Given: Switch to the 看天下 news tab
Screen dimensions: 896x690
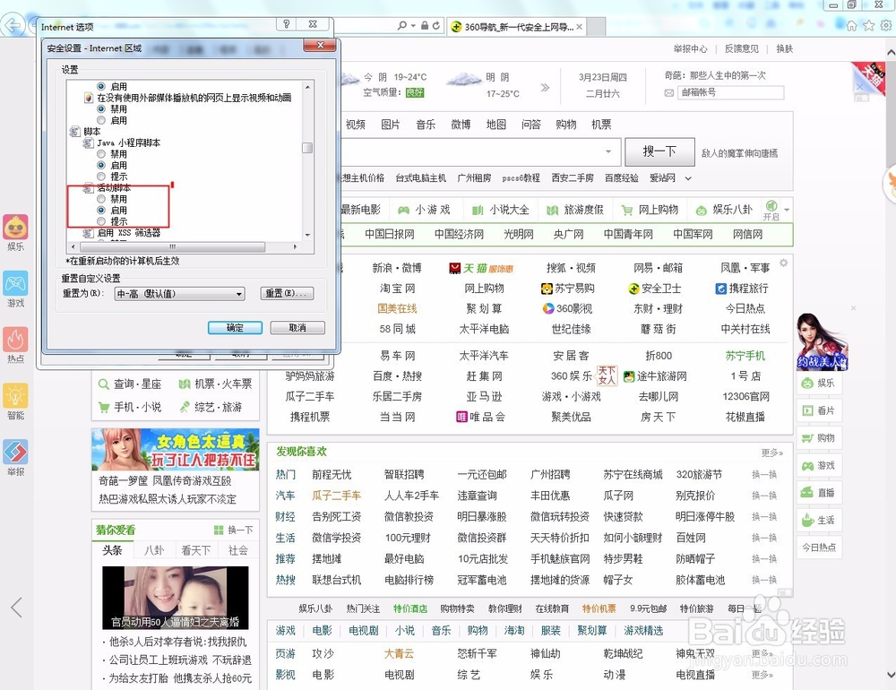Looking at the screenshot, I should [196, 550].
